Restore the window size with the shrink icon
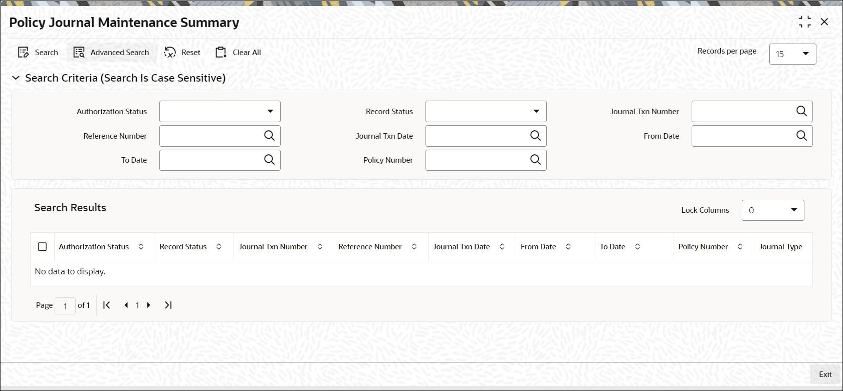This screenshot has height=391, width=843. click(x=805, y=22)
